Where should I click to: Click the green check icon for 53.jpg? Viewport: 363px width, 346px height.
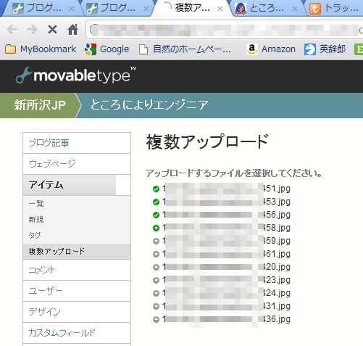tap(156, 202)
